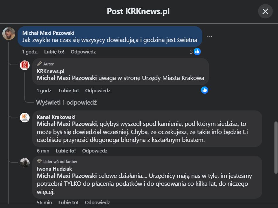The image size is (278, 208).
Task: Open the options menu beside Michał's comment
Action: coord(210,37)
